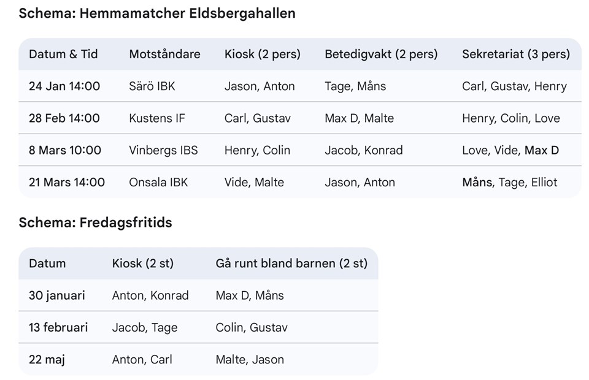Image resolution: width=589 pixels, height=380 pixels.
Task: Select the "Vinbergs IBS" opponent cell
Action: pos(163,150)
